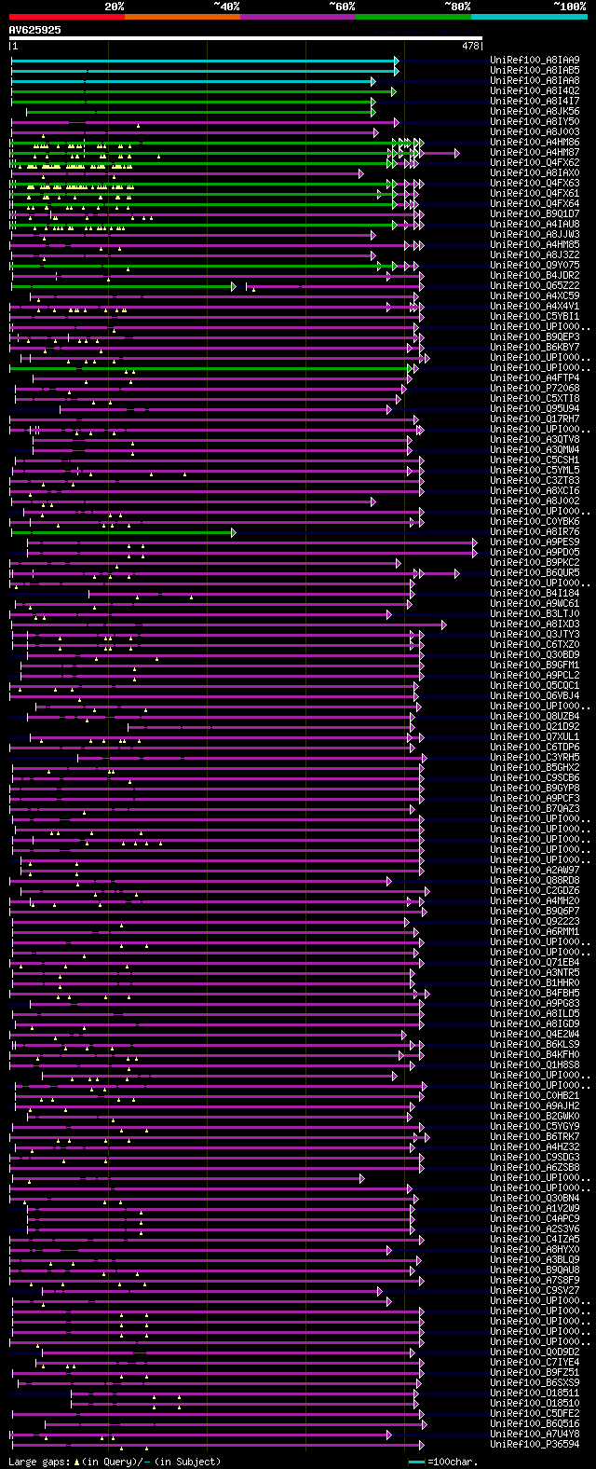
Task: Click UniRef100_A8IR76 label
Action: coord(535,531)
